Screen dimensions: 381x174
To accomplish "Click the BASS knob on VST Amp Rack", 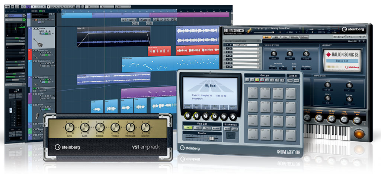I will (x=85, y=127).
